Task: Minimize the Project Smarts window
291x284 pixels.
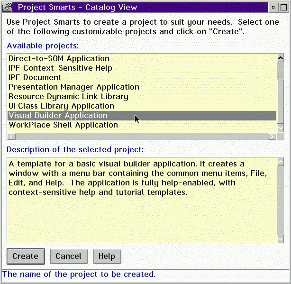Action: tap(273, 8)
